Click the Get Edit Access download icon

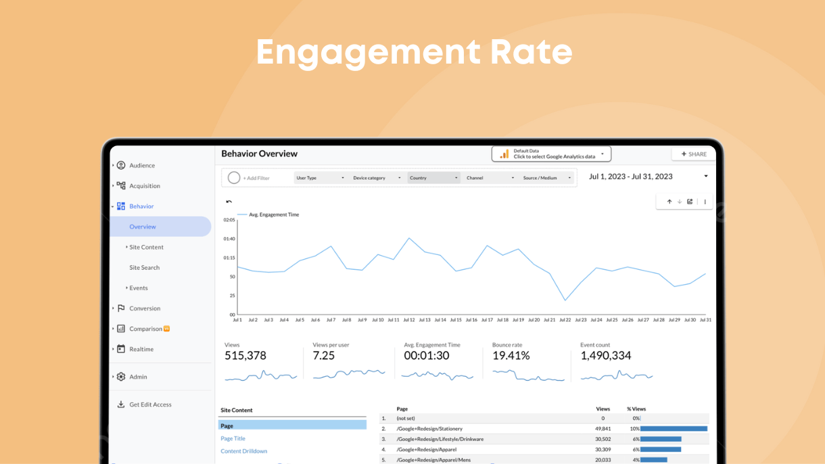[x=121, y=404]
